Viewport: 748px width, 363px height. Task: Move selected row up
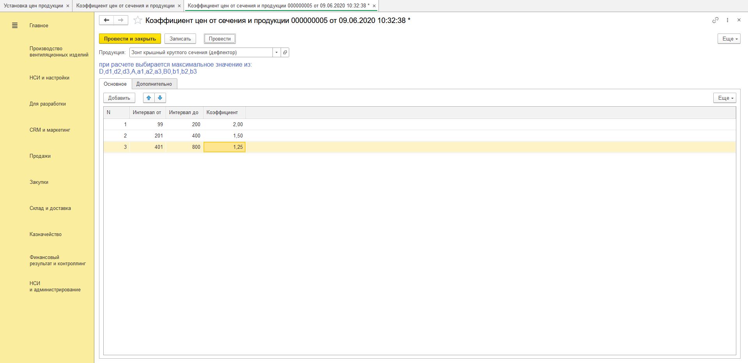[149, 98]
